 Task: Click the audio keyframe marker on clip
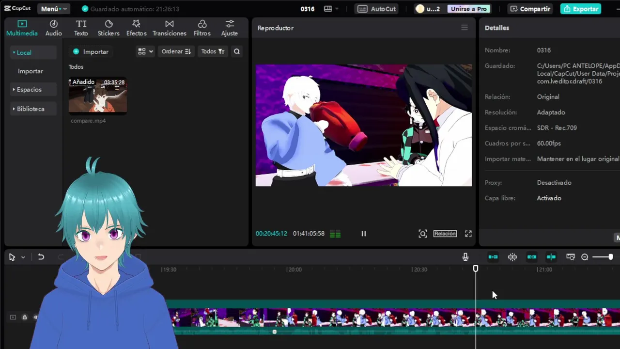274,332
